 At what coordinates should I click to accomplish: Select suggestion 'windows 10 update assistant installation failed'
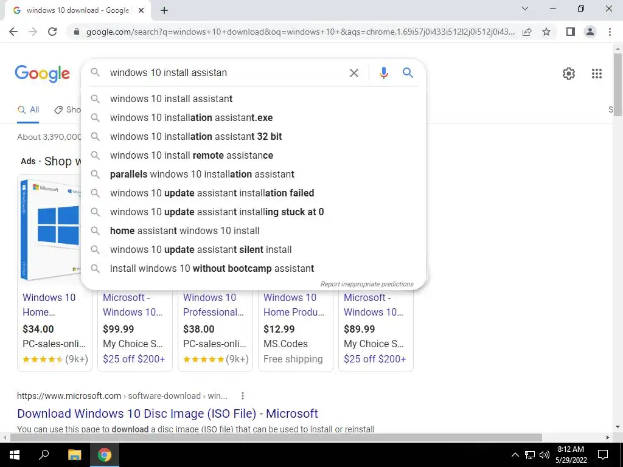(x=253, y=193)
